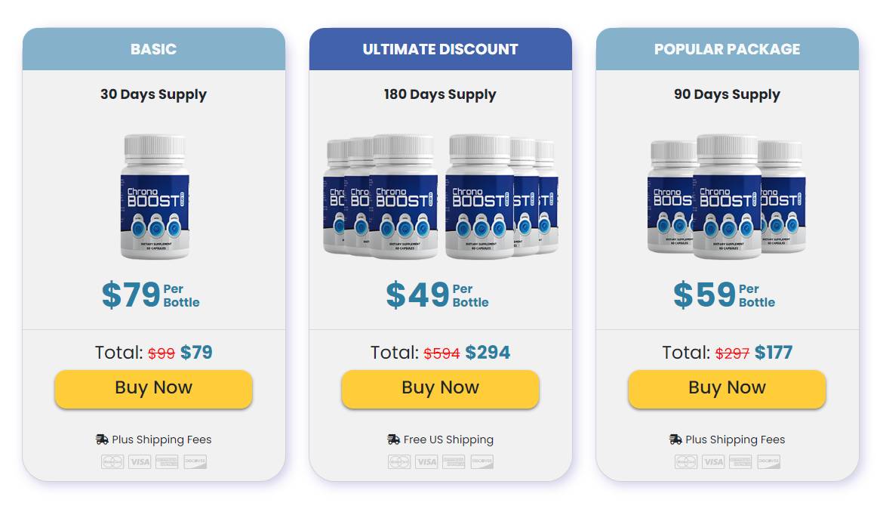
Task: Click the American Express icon under Basic package
Action: coord(168,461)
